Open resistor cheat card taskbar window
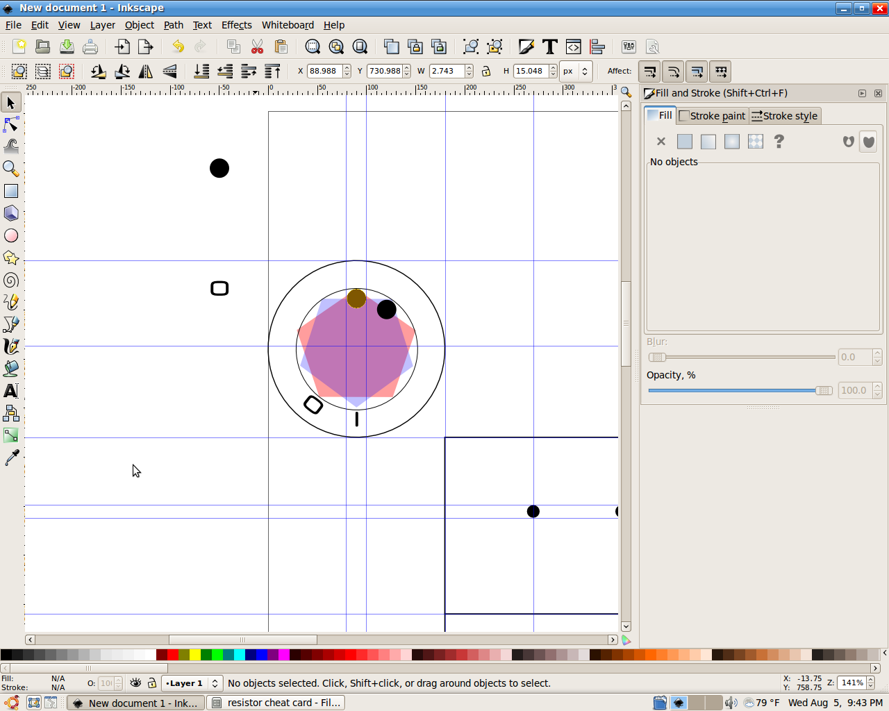This screenshot has height=711, width=889. coord(276,703)
